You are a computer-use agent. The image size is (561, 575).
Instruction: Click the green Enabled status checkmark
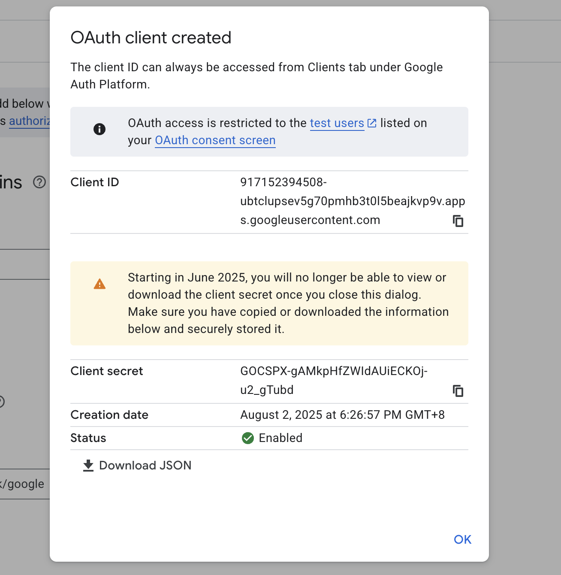click(x=248, y=438)
